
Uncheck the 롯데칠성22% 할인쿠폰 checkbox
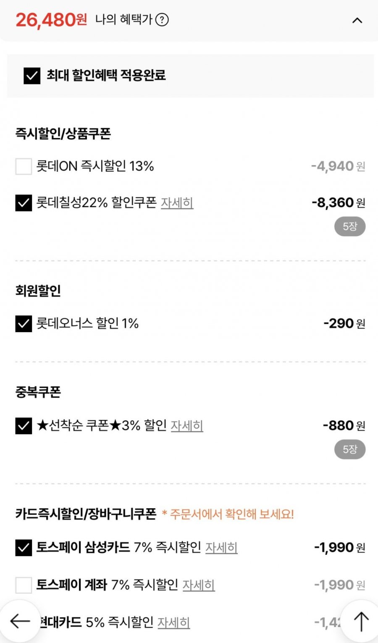pos(24,203)
